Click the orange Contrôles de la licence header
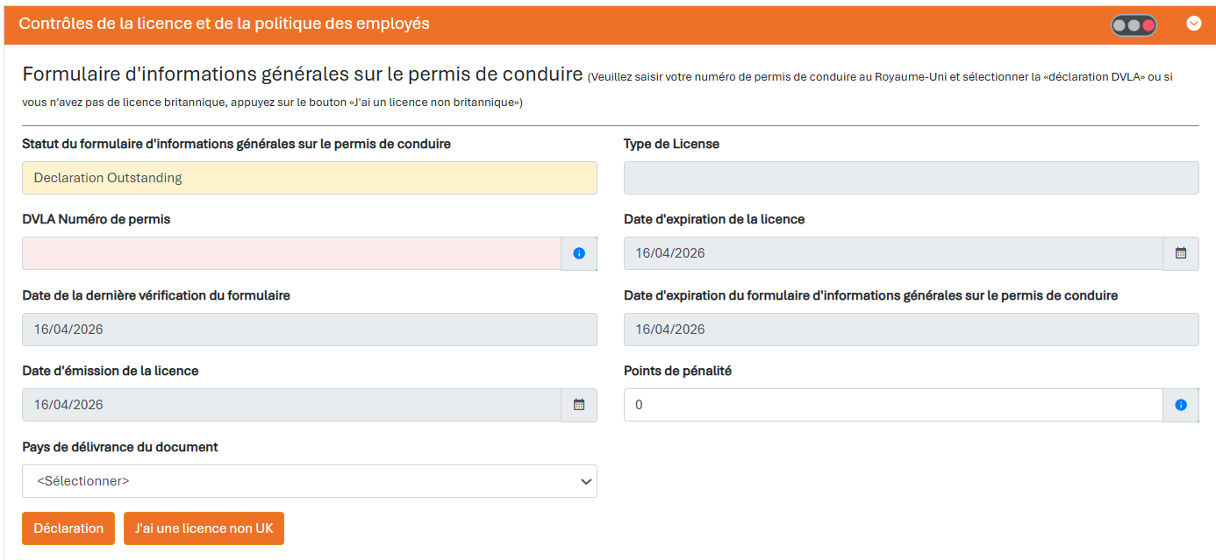The height and width of the screenshot is (560, 1216). (x=608, y=24)
